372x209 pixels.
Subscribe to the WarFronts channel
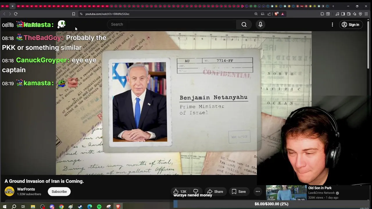pos(59,192)
